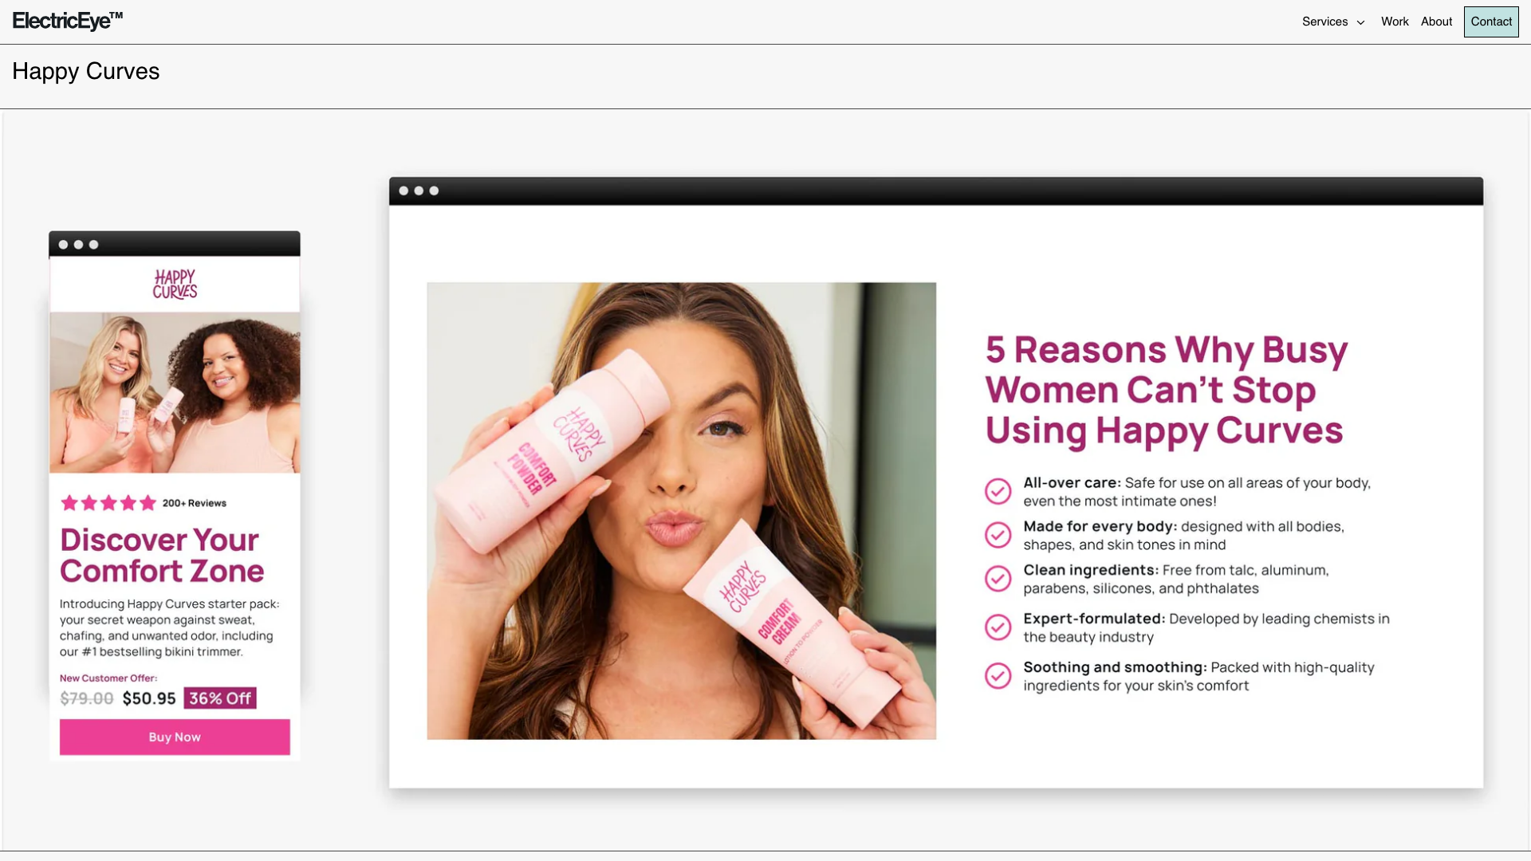Click the All-over care bullet text

click(x=1197, y=492)
